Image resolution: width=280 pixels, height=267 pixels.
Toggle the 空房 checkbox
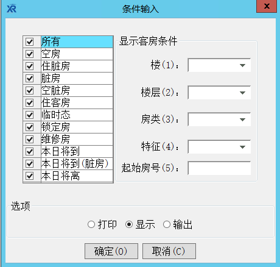coord(30,54)
